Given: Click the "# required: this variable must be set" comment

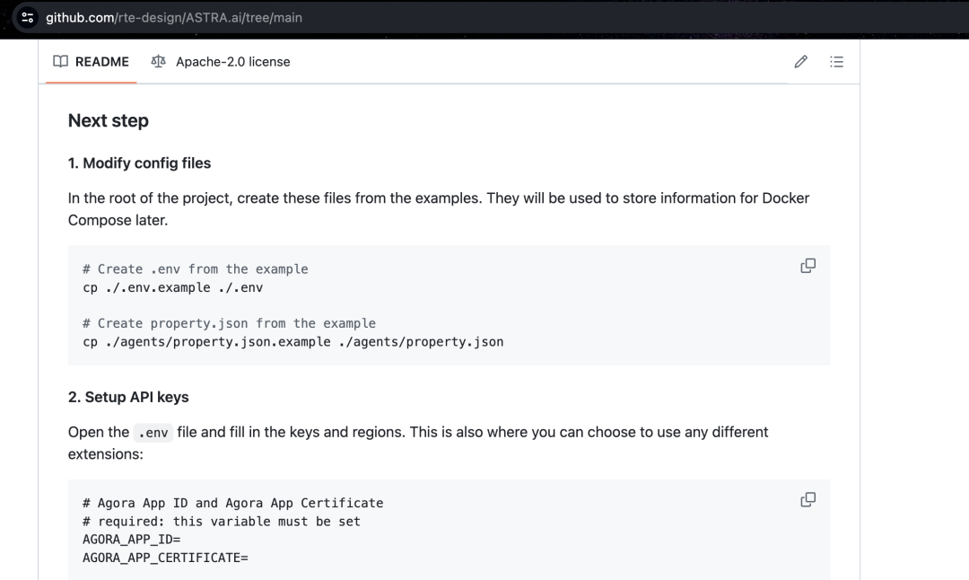Looking at the screenshot, I should pyautogui.click(x=222, y=522).
